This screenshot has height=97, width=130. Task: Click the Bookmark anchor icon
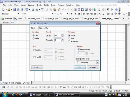[x=112, y=10]
